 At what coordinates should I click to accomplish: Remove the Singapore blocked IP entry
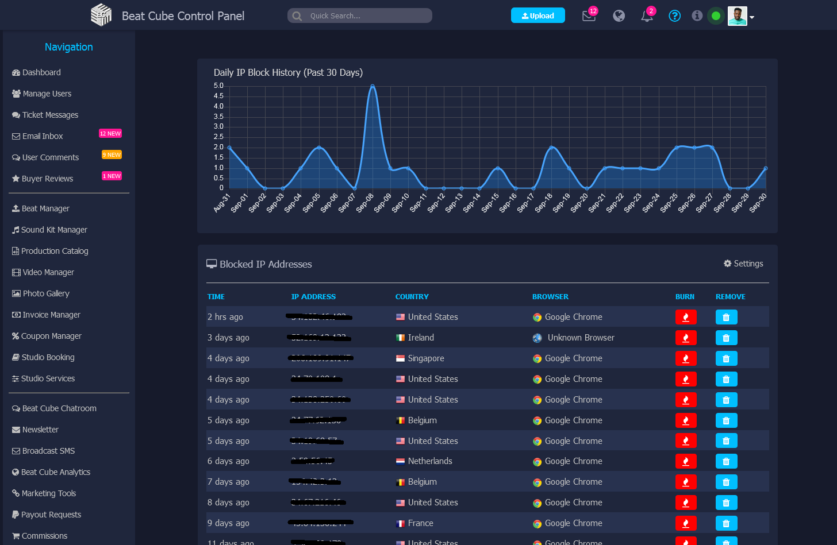coord(726,358)
